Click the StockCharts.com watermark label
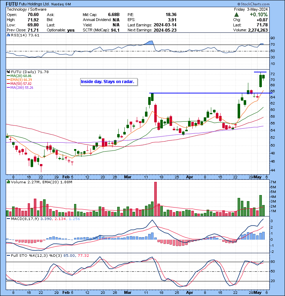This screenshot has height=296, width=285. [x=254, y=4]
